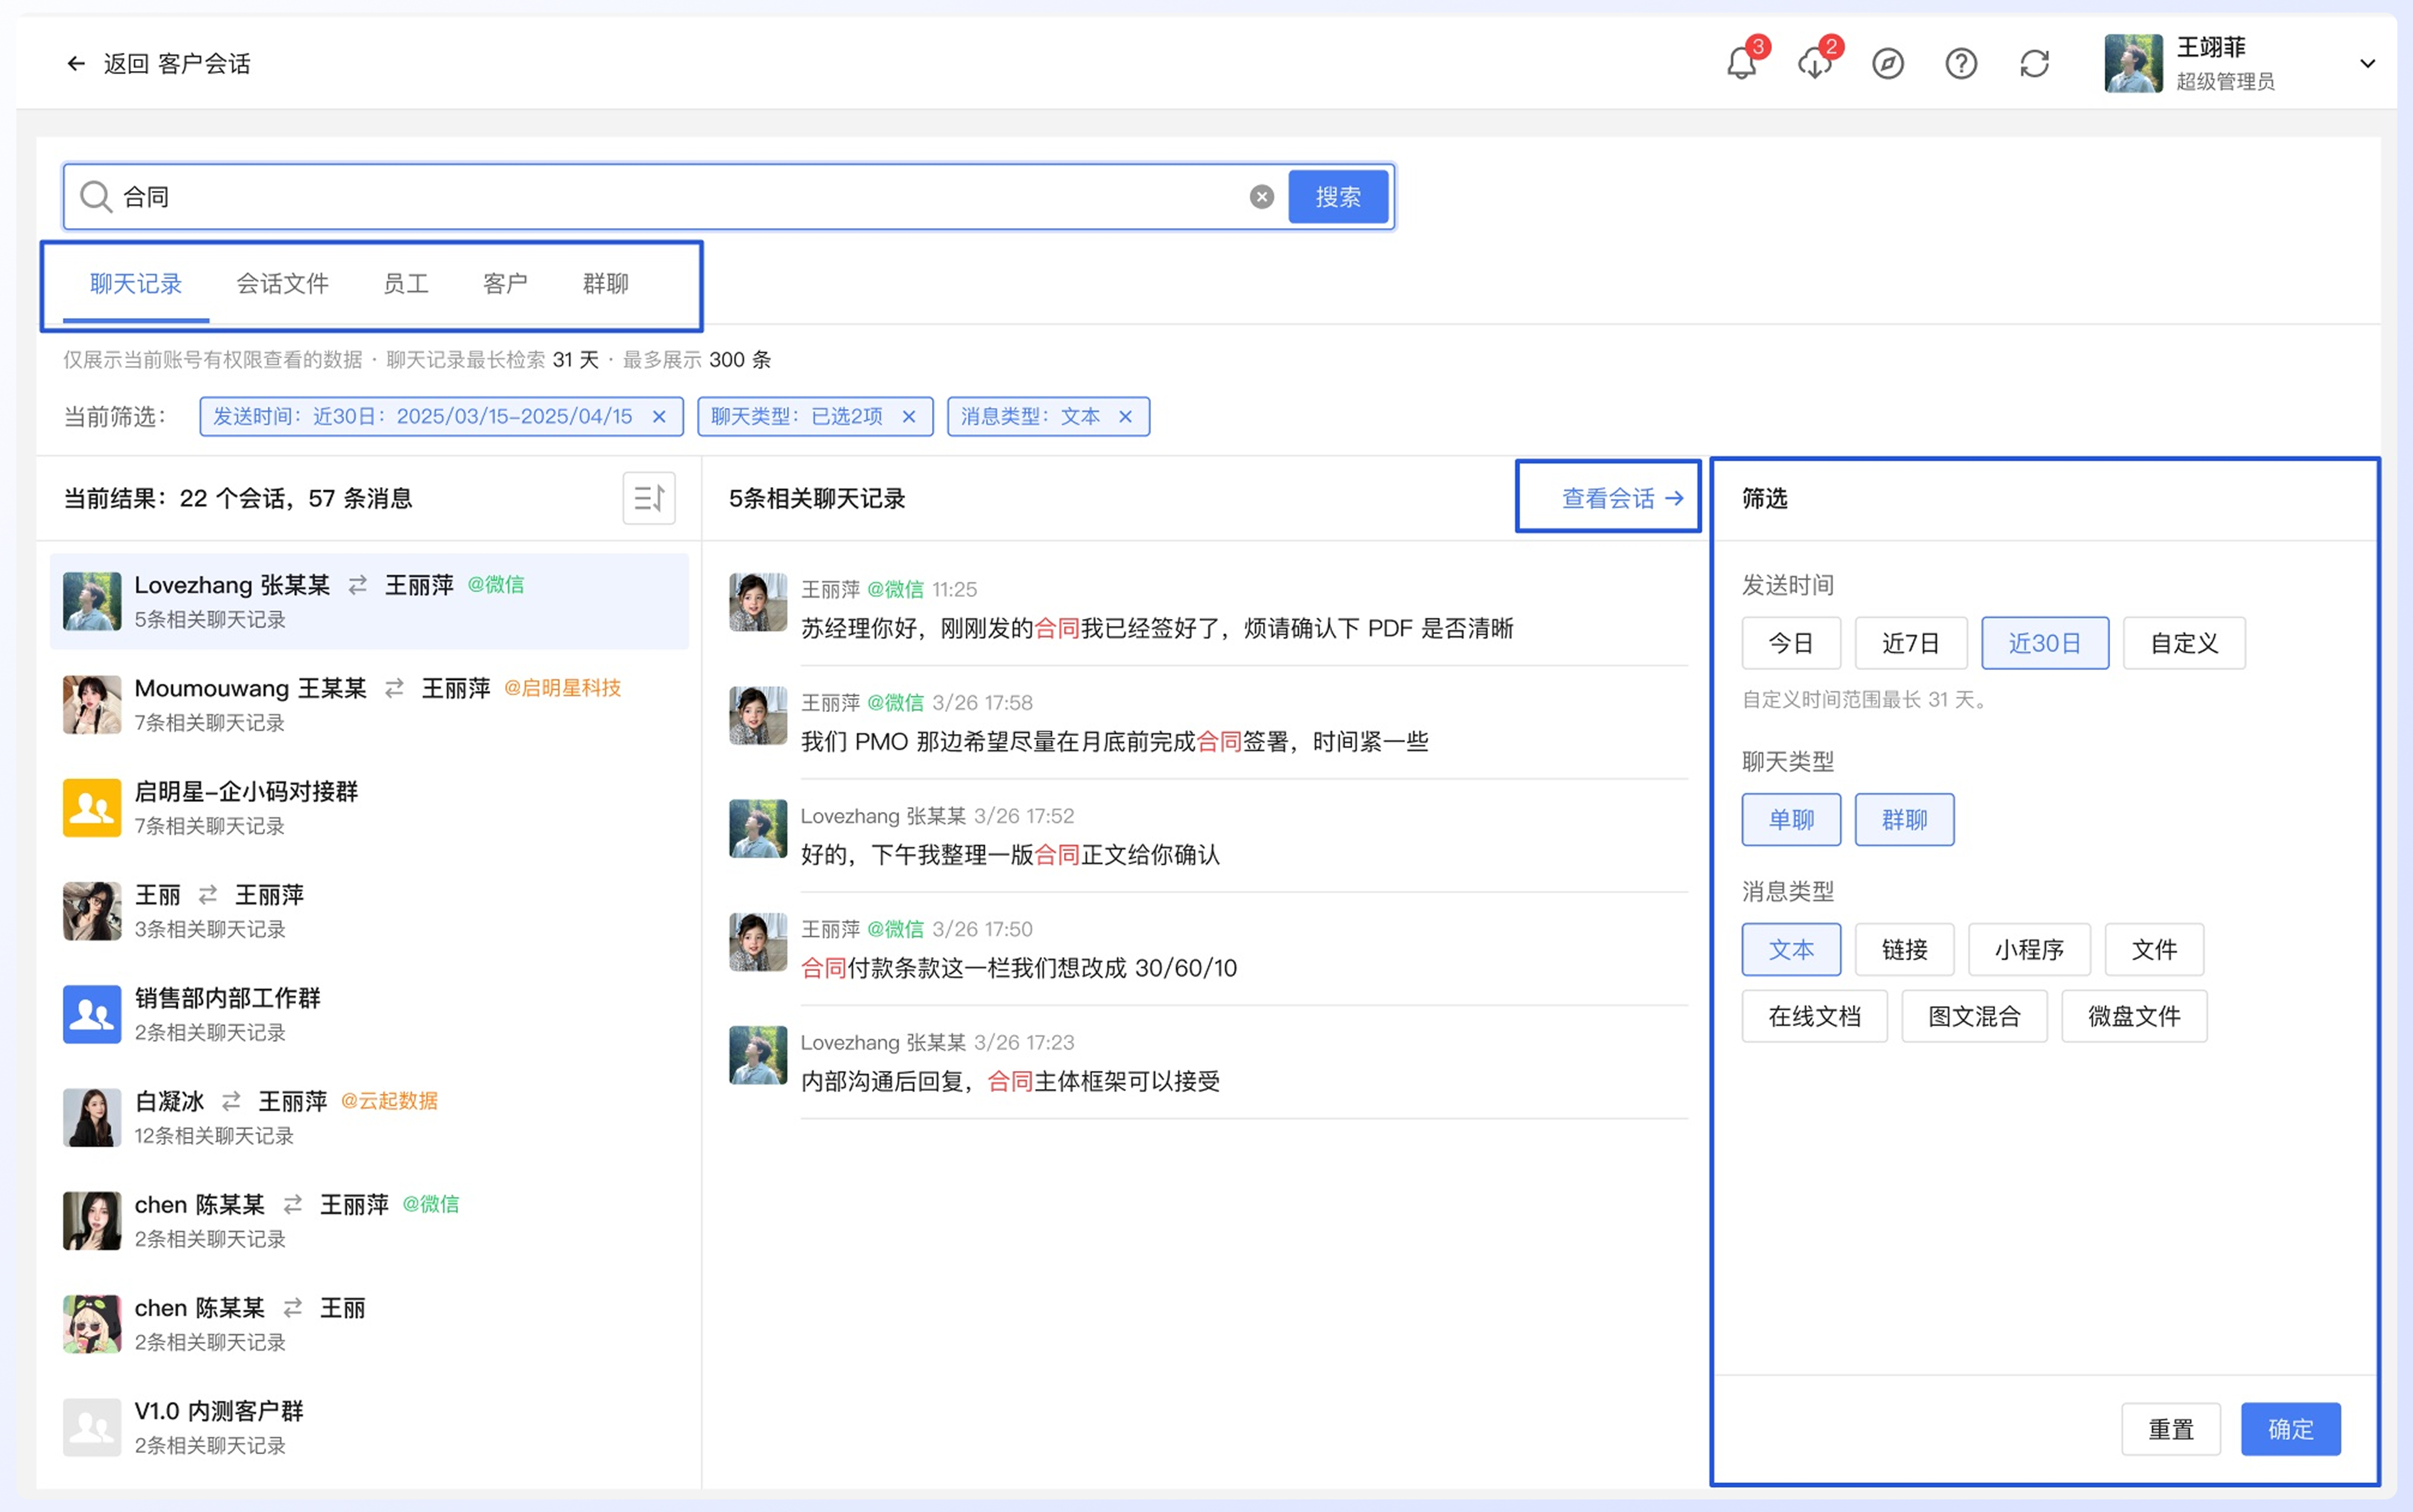The height and width of the screenshot is (1512, 2413).
Task: Select 王丽 and 王丽萍 conversation row
Action: pyautogui.click(x=369, y=911)
